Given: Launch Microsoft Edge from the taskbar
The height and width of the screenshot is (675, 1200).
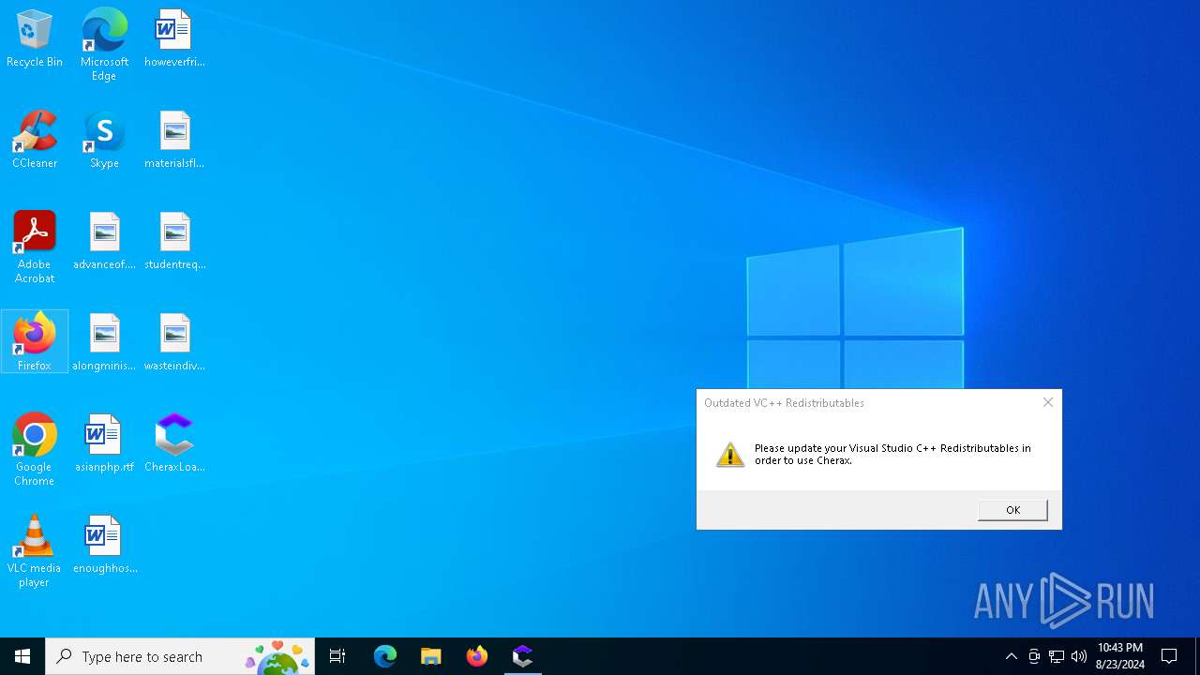Looking at the screenshot, I should 385,656.
